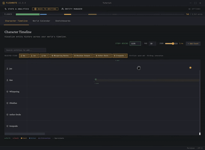Viewport: 205px width, 150px height.
Task: Switch to Character Timeline tab
Action: click(16, 21)
